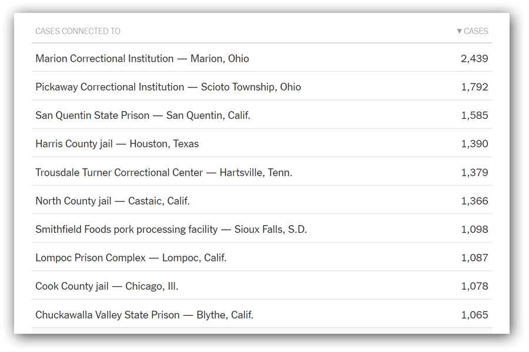Select Harris County jail — Houston, Texas
The height and width of the screenshot is (352, 529).
tap(262, 143)
